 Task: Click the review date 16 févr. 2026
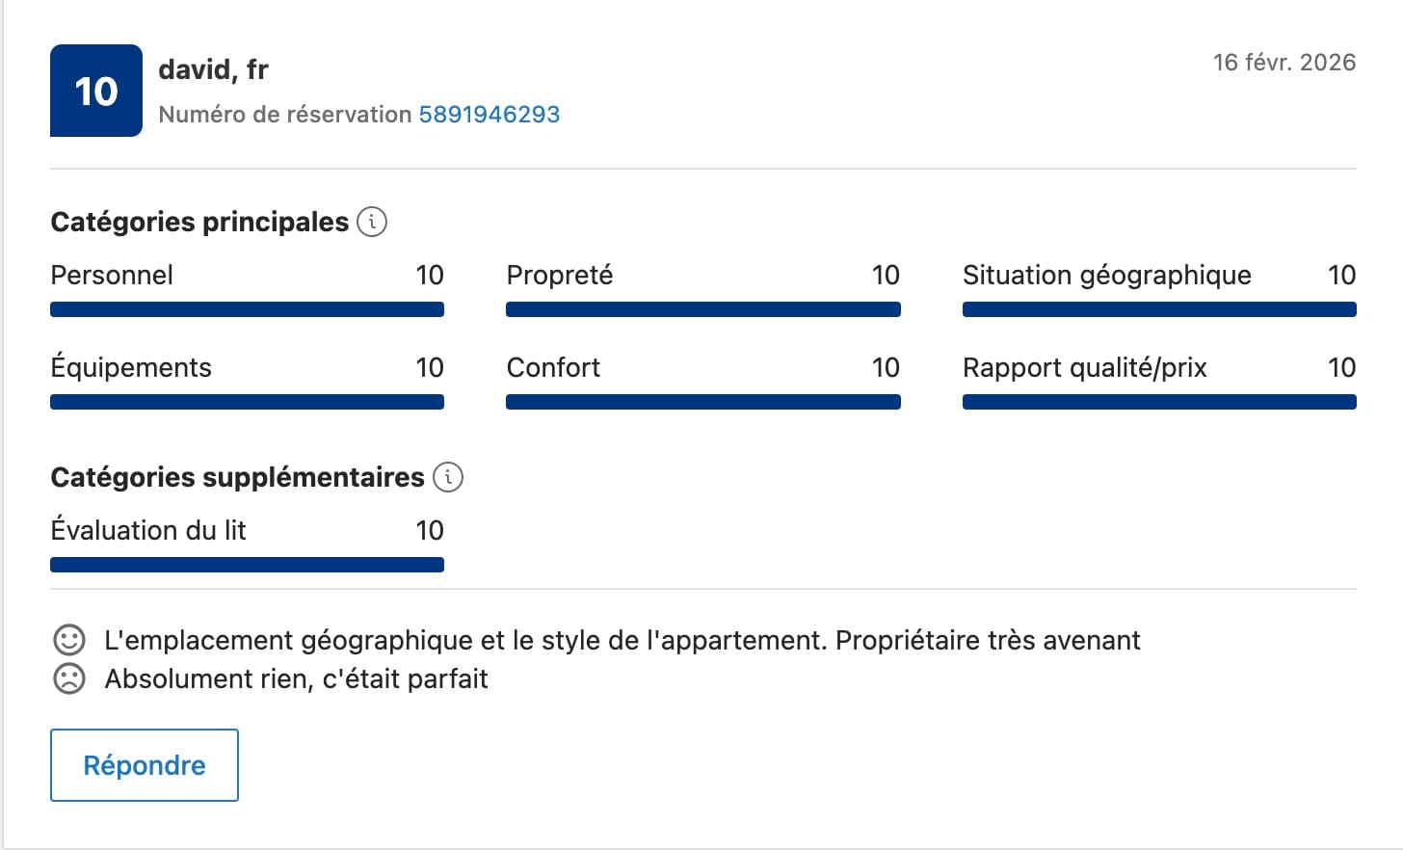(1284, 63)
